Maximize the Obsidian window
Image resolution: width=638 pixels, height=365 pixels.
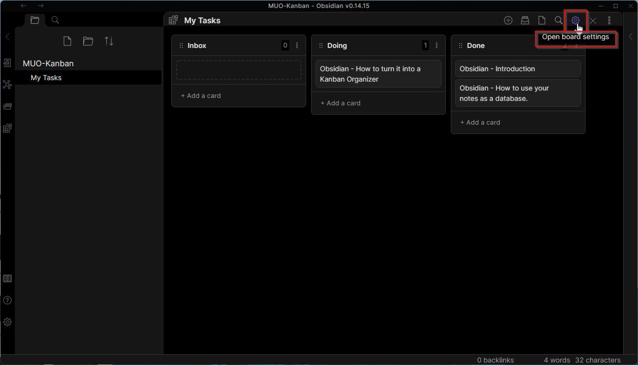point(616,6)
